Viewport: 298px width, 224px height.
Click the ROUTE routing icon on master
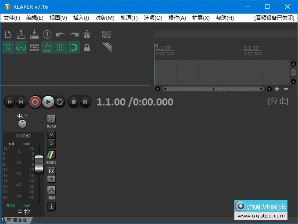(x=51, y=155)
